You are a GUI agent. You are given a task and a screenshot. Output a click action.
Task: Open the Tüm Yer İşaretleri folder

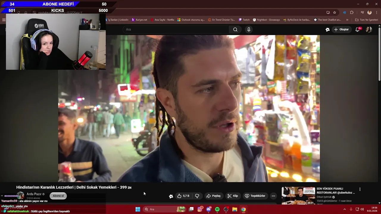[x=366, y=20]
